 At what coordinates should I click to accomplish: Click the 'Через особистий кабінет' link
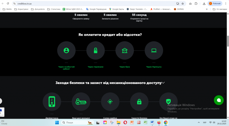[66, 68]
